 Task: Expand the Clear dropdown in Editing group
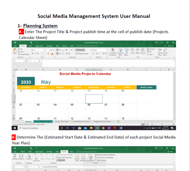click(x=150, y=54)
